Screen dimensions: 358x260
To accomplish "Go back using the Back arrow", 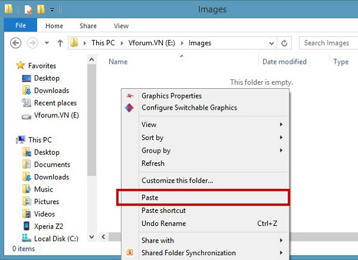I will pos(16,43).
